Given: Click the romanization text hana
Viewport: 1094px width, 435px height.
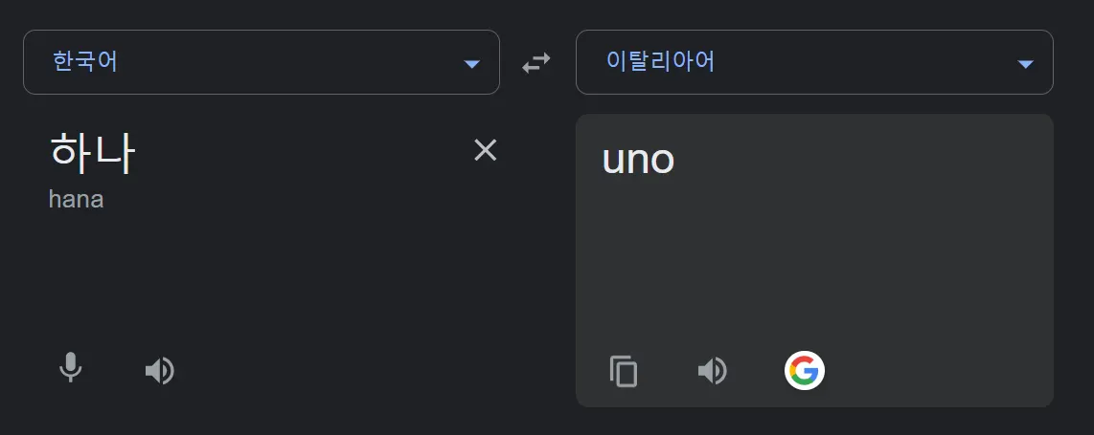Looking at the screenshot, I should [x=76, y=200].
